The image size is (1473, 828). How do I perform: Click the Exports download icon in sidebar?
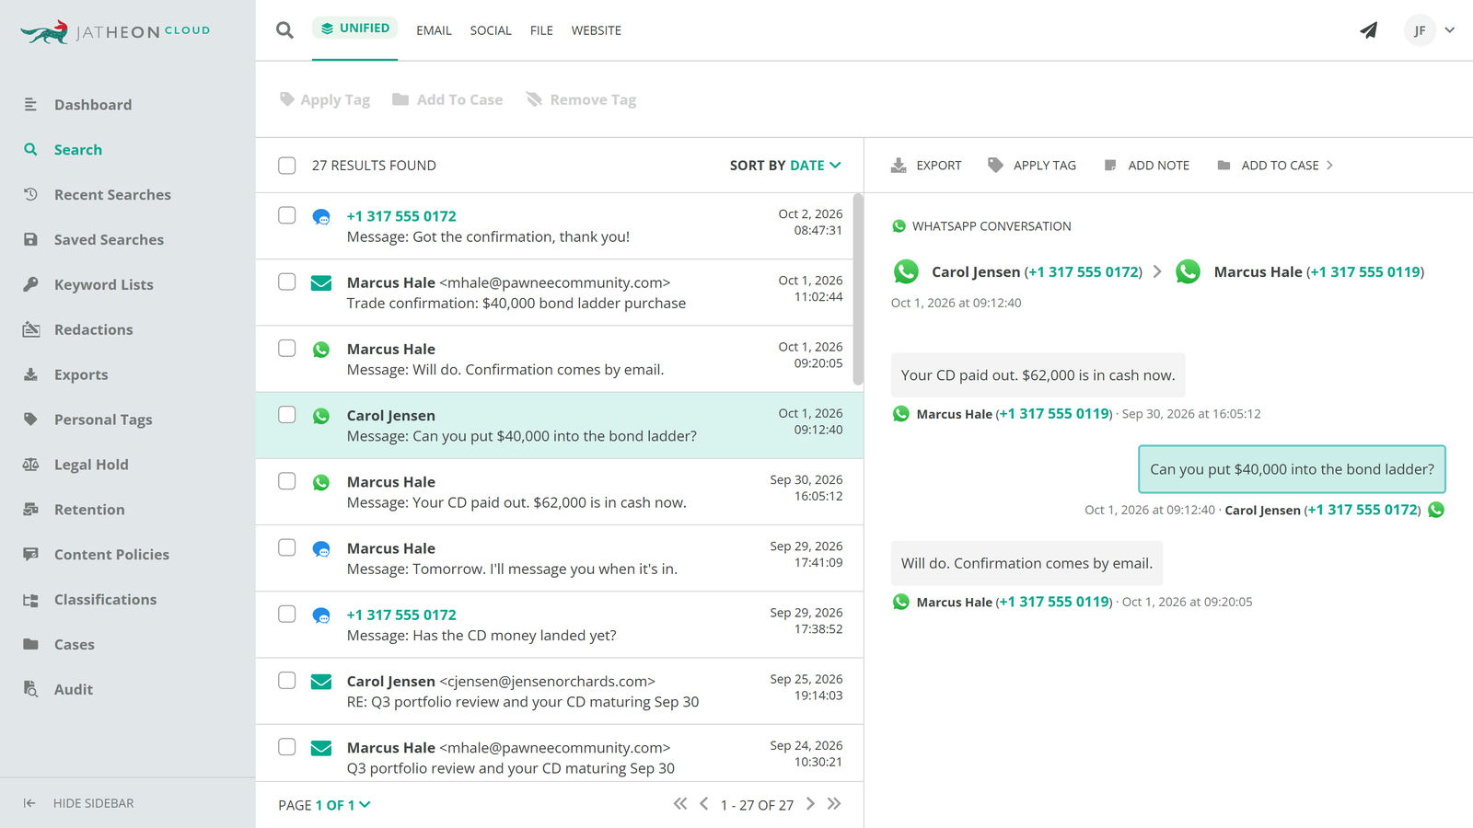coord(30,374)
